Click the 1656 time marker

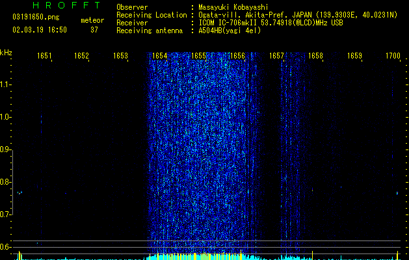click(237, 56)
